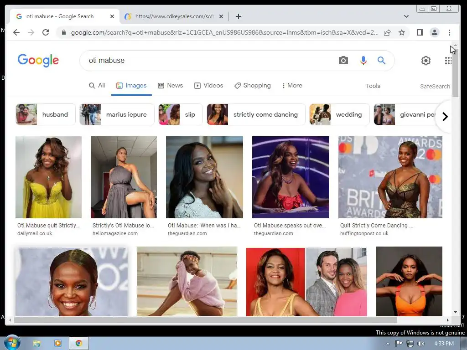Go to the Google homepage logo

click(x=38, y=61)
